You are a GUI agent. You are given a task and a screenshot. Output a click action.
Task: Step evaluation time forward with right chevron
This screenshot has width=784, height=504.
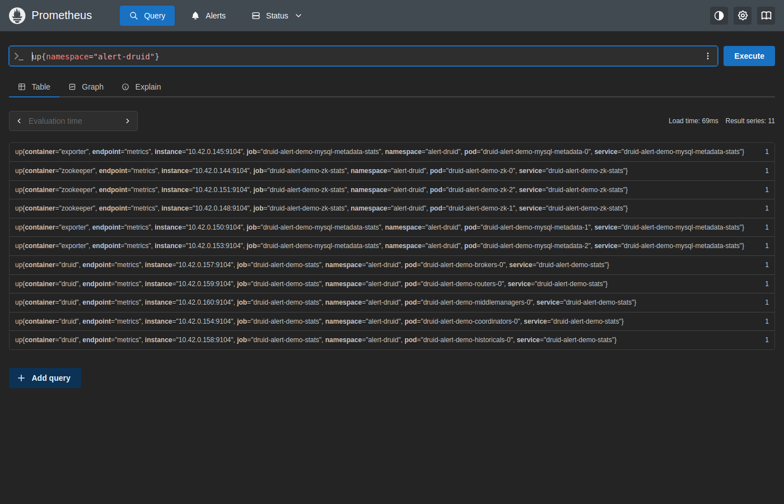point(128,121)
